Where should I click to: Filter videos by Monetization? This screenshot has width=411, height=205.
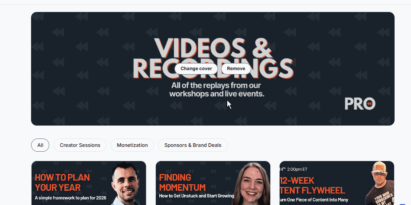[x=132, y=145]
